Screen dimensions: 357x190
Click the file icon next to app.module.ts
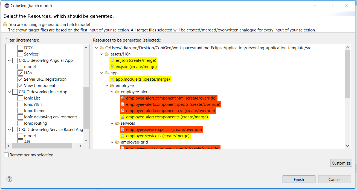pyautogui.click(x=112, y=79)
